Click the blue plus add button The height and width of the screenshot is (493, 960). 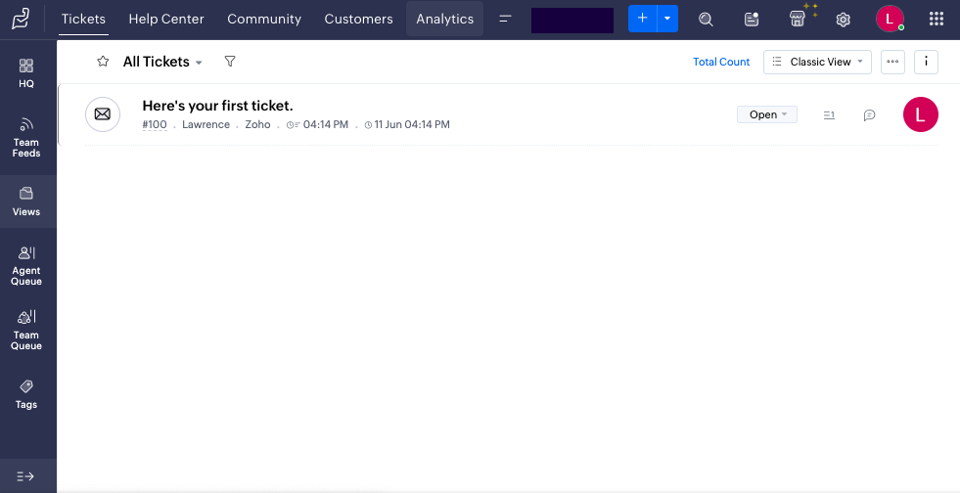pyautogui.click(x=642, y=19)
